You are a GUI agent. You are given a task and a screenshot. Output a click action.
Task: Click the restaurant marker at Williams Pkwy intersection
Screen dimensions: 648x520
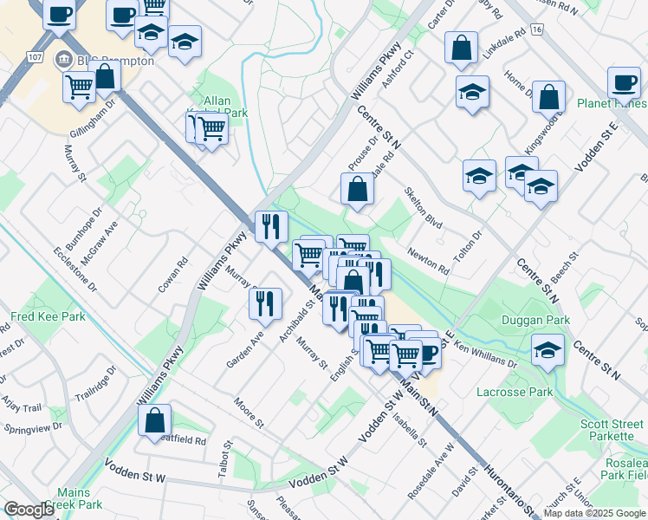[270, 226]
